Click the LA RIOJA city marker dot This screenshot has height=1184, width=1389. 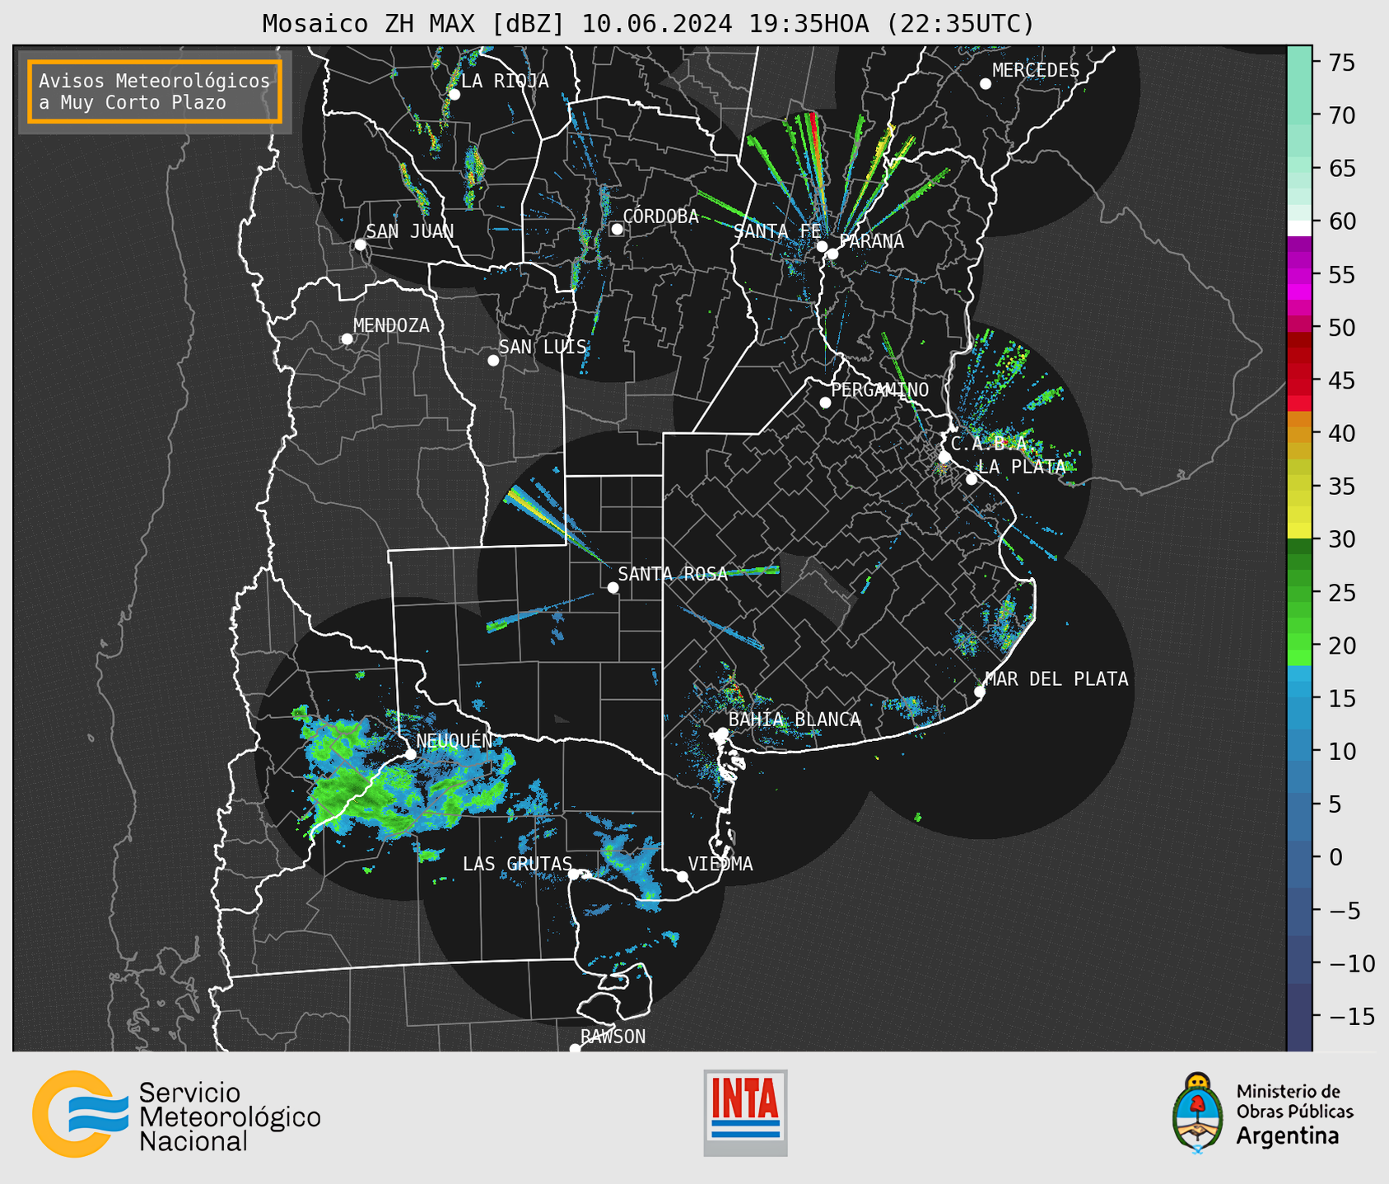click(454, 95)
